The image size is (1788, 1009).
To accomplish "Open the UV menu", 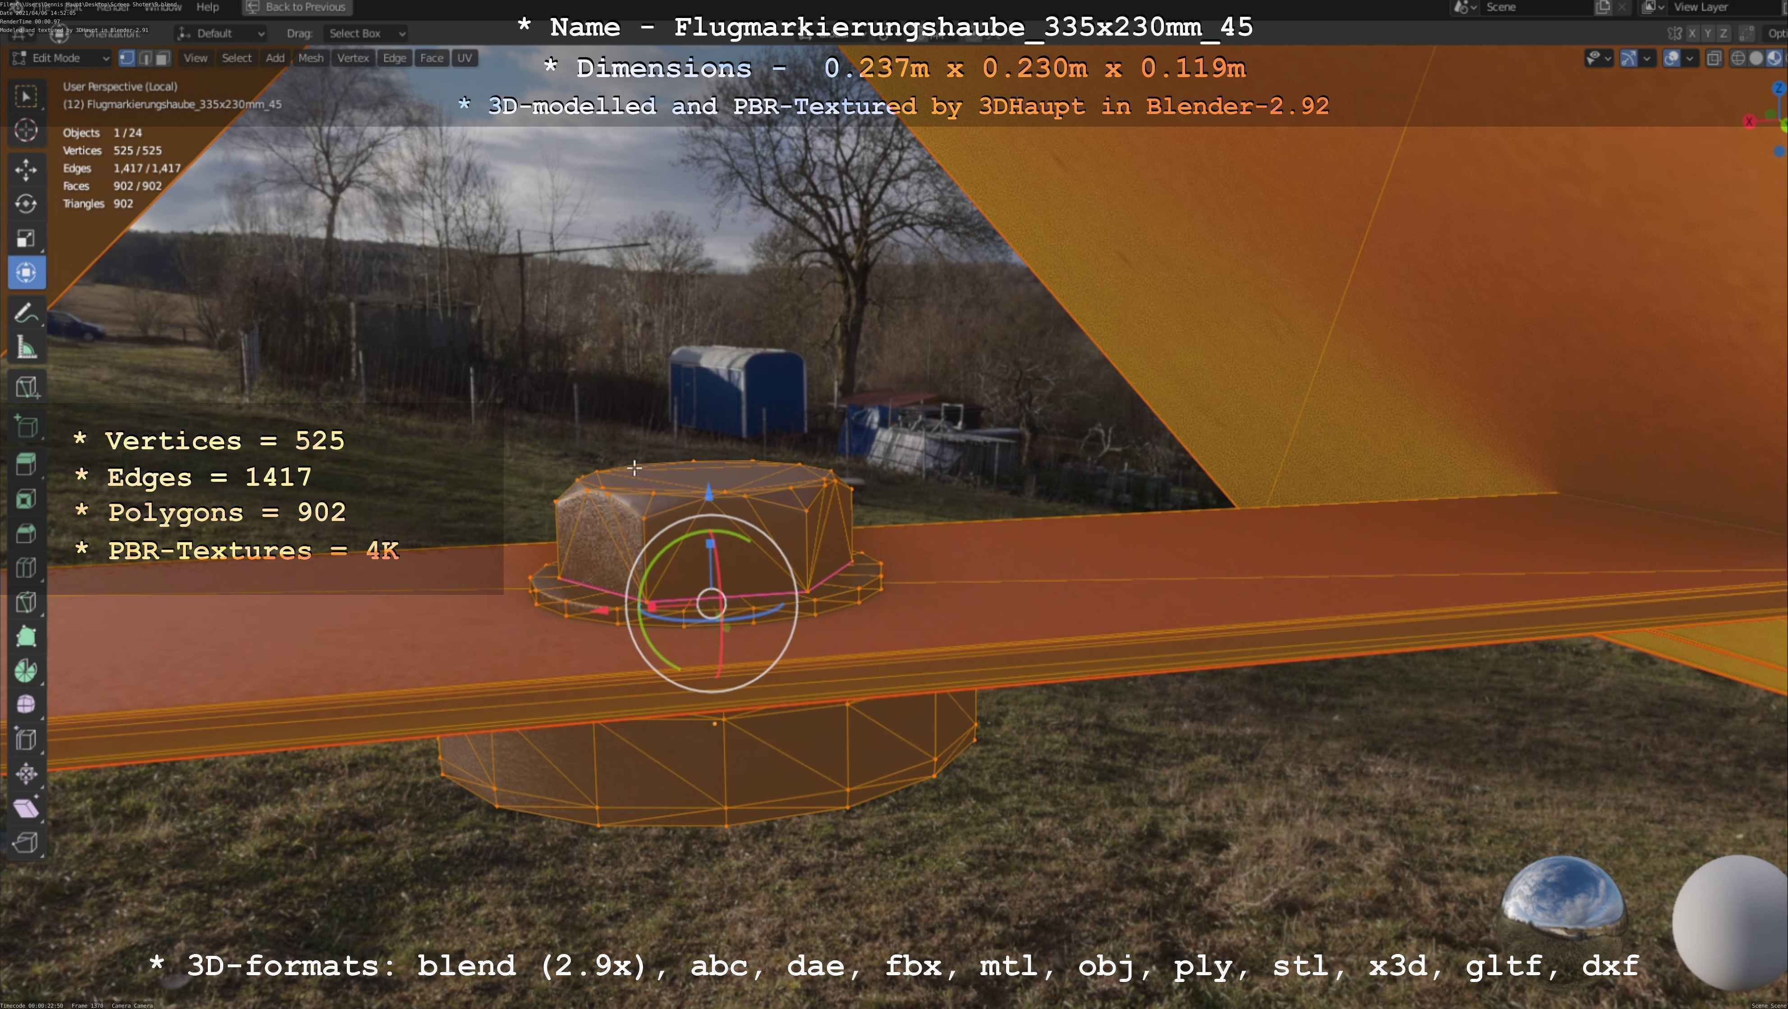I will (464, 58).
